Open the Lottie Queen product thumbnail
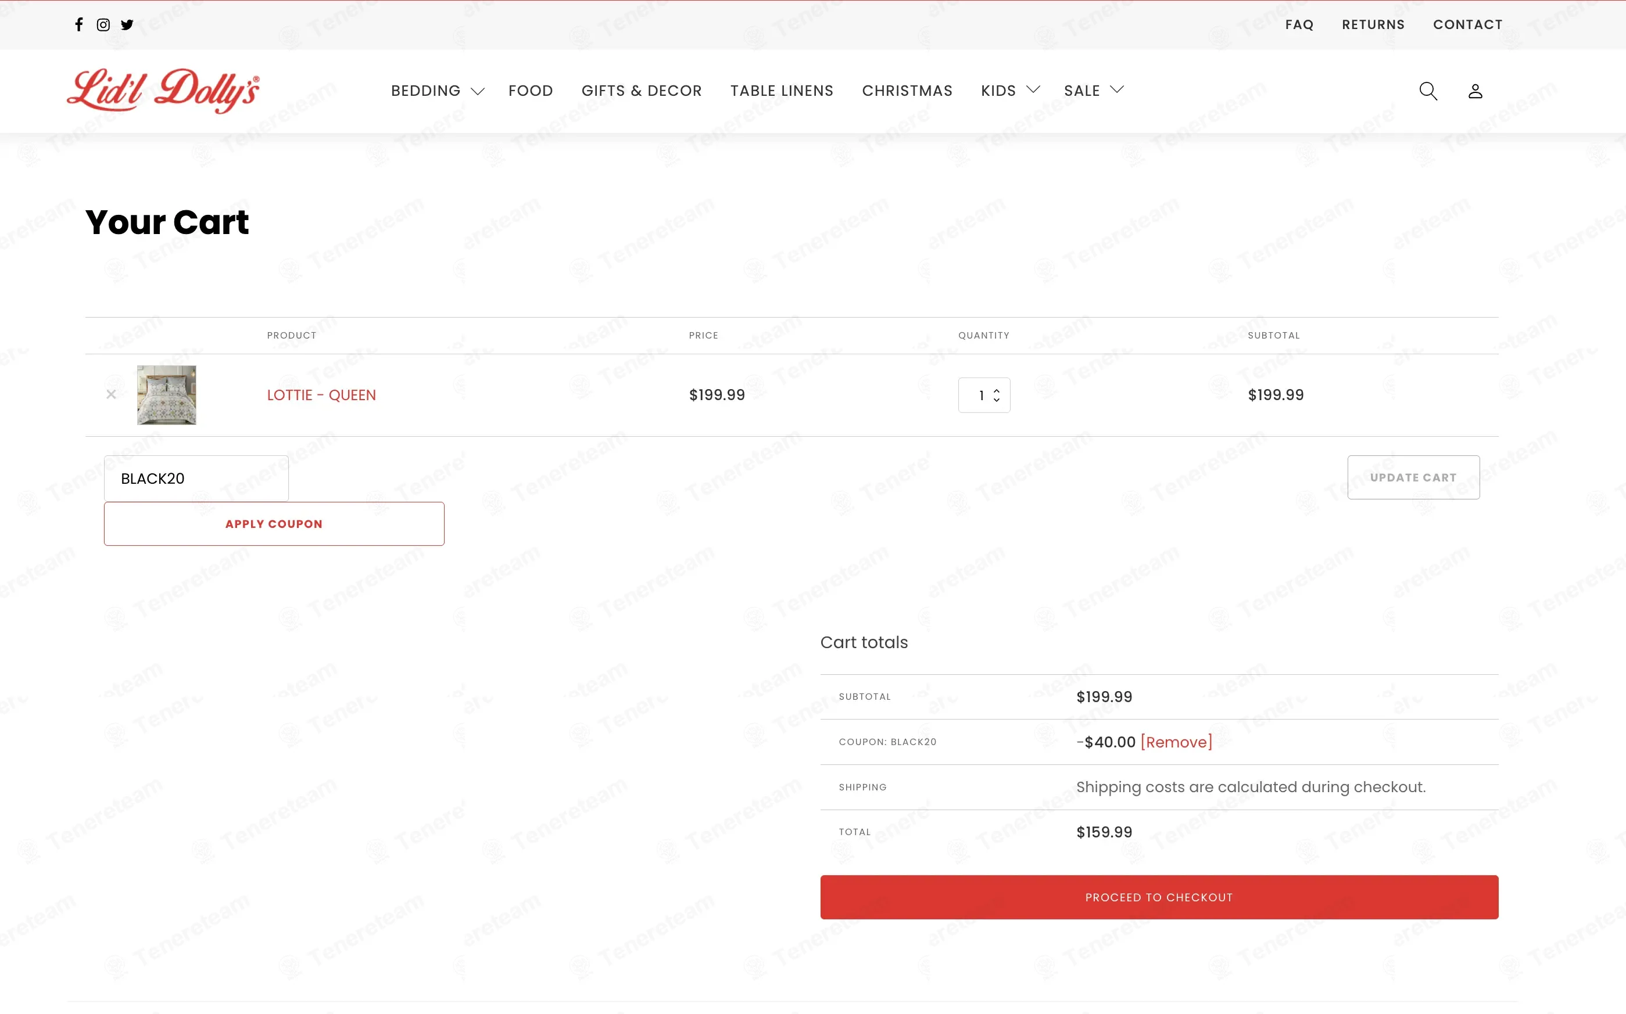 [166, 394]
